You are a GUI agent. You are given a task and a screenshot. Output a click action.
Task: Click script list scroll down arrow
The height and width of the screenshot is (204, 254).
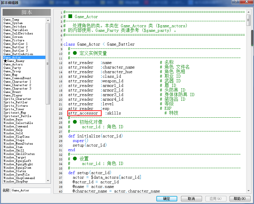48,181
